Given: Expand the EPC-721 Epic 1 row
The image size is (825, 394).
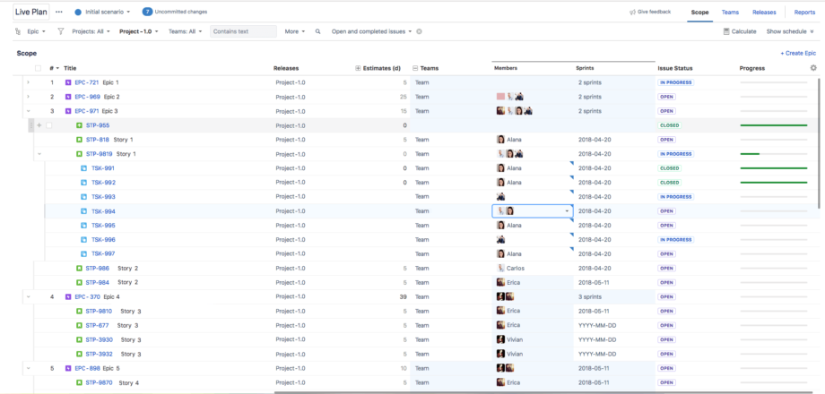Looking at the screenshot, I should tap(28, 82).
